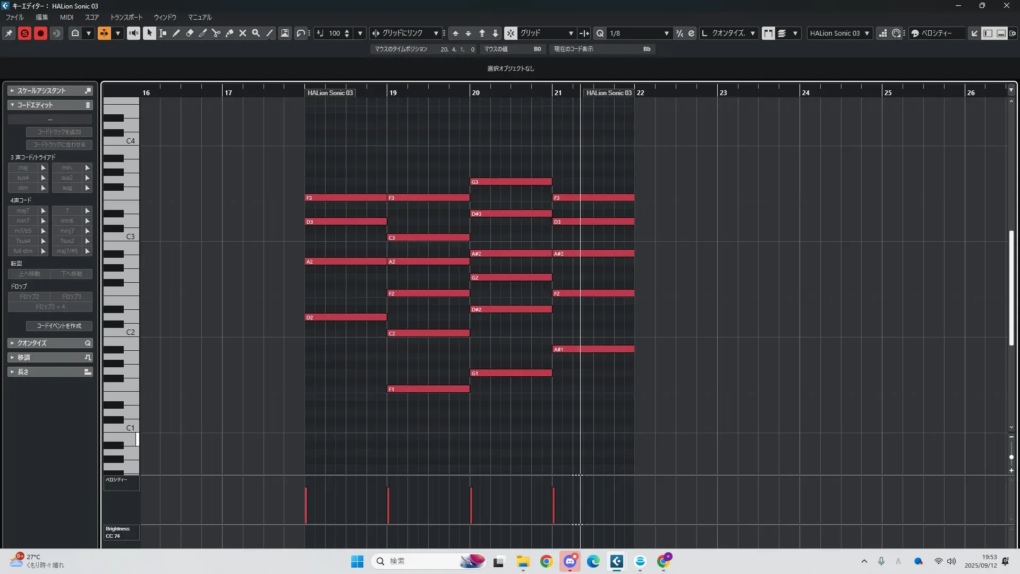Open the トランスポート menu
The image size is (1020, 574).
126,17
